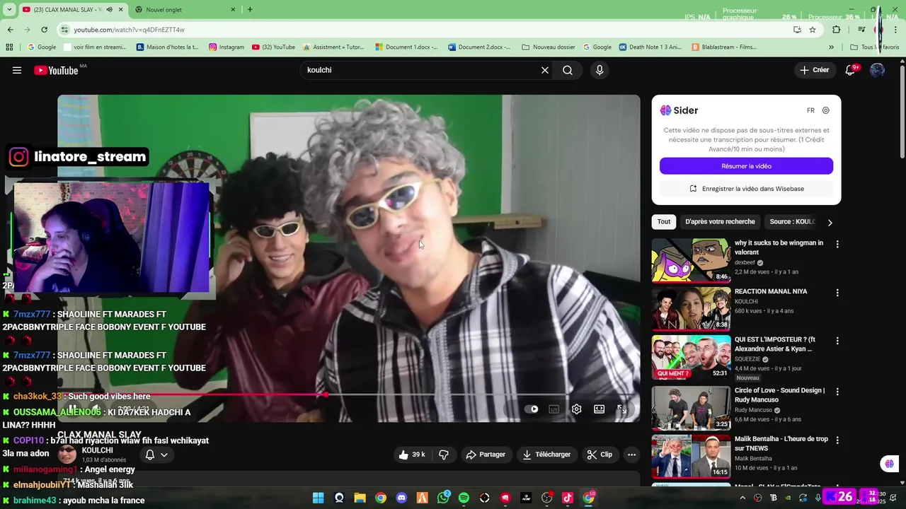Open the YouTube account avatar menu
Image resolution: width=906 pixels, height=509 pixels.
click(x=878, y=70)
